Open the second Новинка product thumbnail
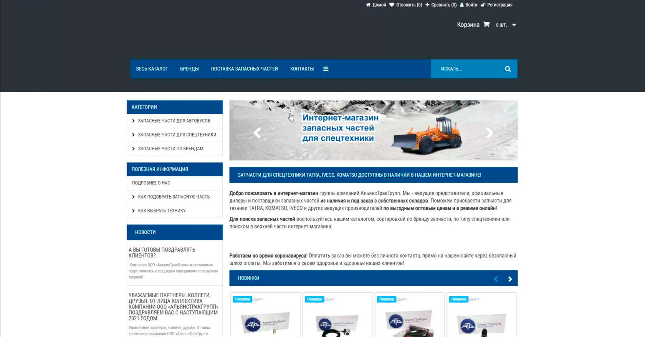 click(337, 315)
